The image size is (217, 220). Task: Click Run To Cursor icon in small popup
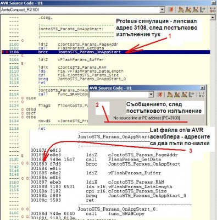[x=191, y=95]
